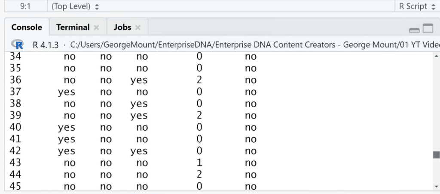Viewport: 440px width, 194px height.
Task: Click the working directory path text
Action: 255,45
